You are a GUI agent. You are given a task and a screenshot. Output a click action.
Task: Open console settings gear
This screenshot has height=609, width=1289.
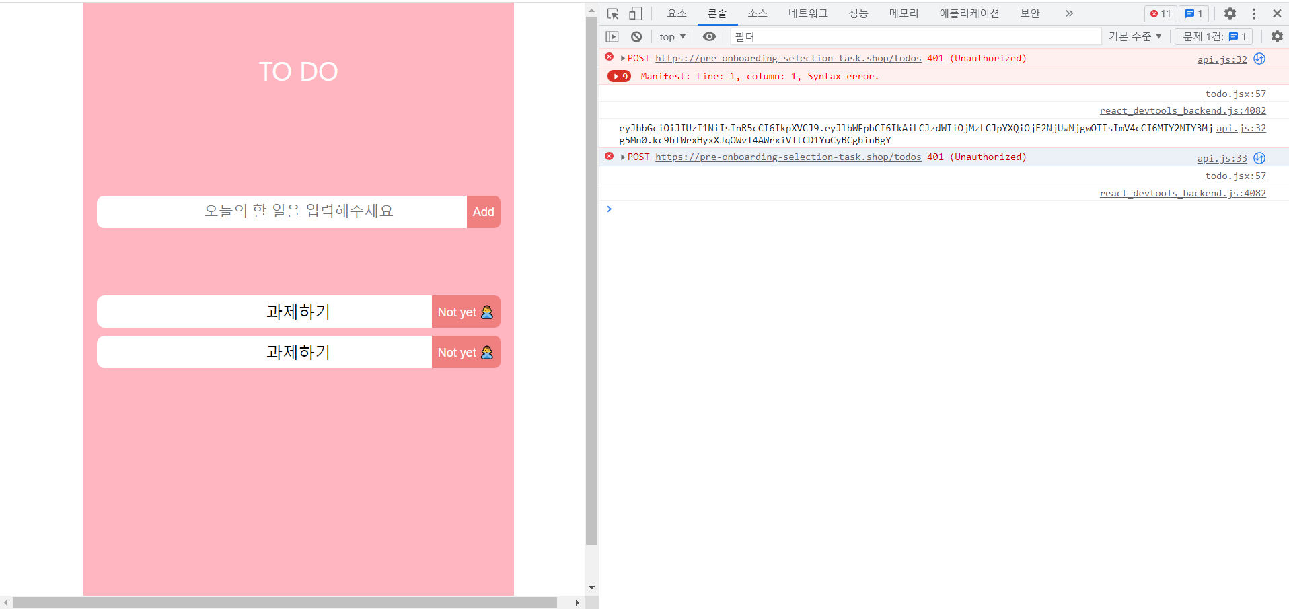[1277, 36]
